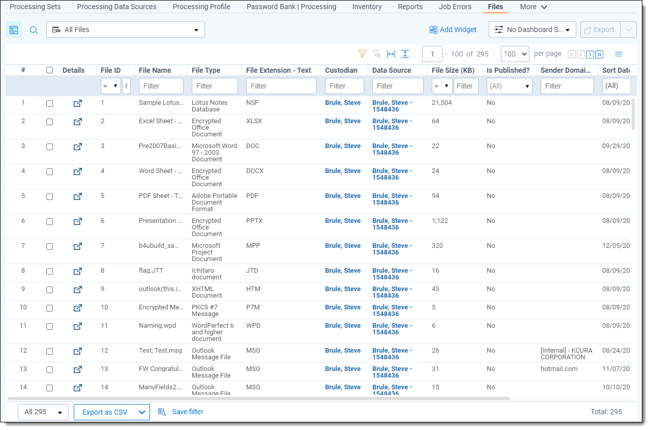The image size is (650, 430).
Task: Change the 100 per page dropdown
Action: tap(515, 54)
